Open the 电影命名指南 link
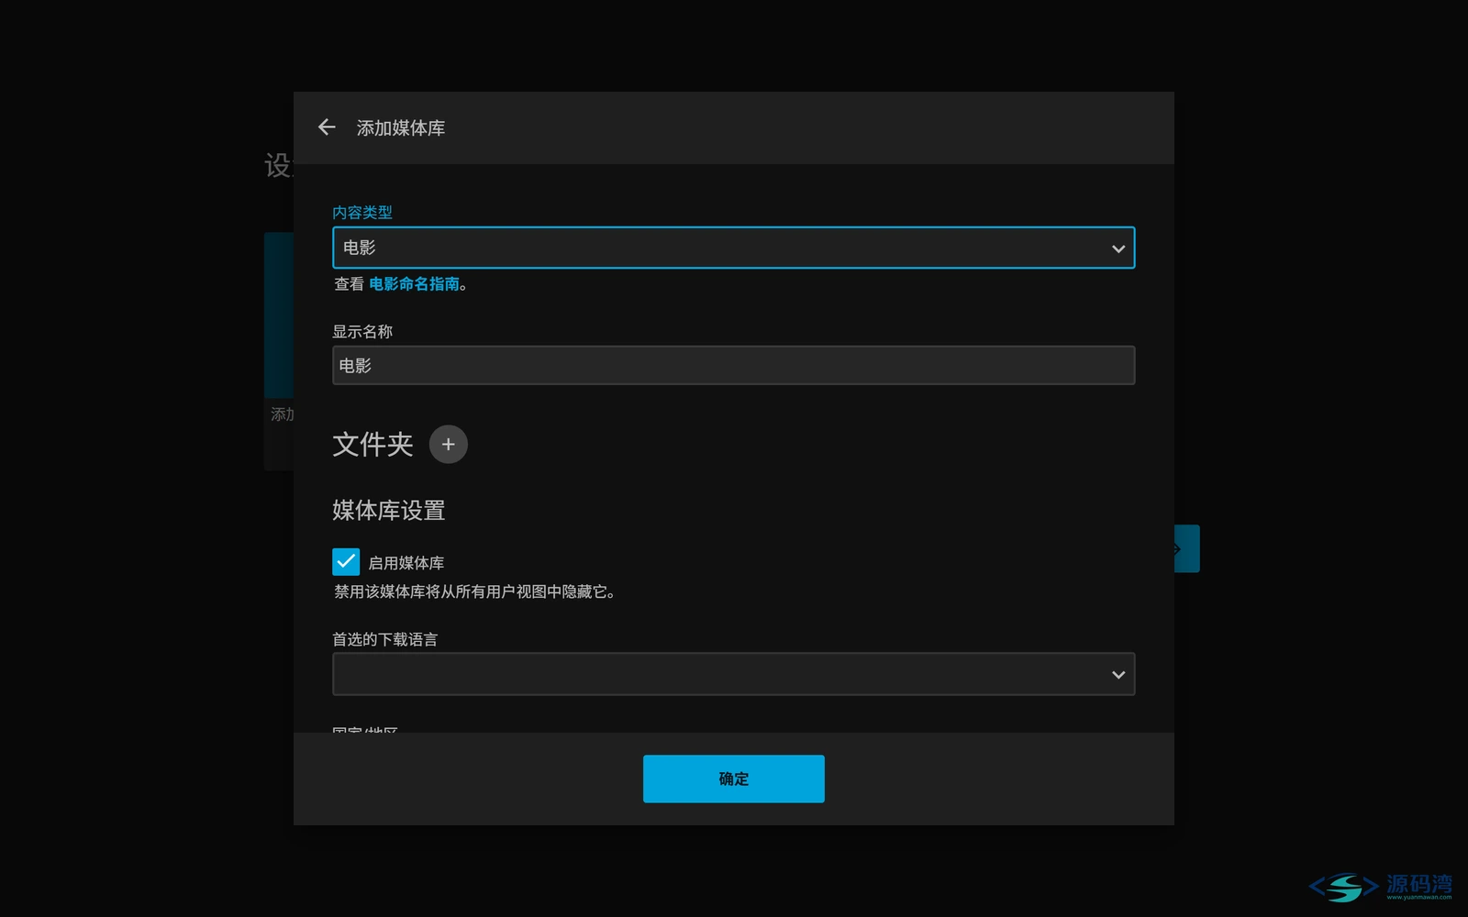The width and height of the screenshot is (1468, 917). [x=414, y=284]
